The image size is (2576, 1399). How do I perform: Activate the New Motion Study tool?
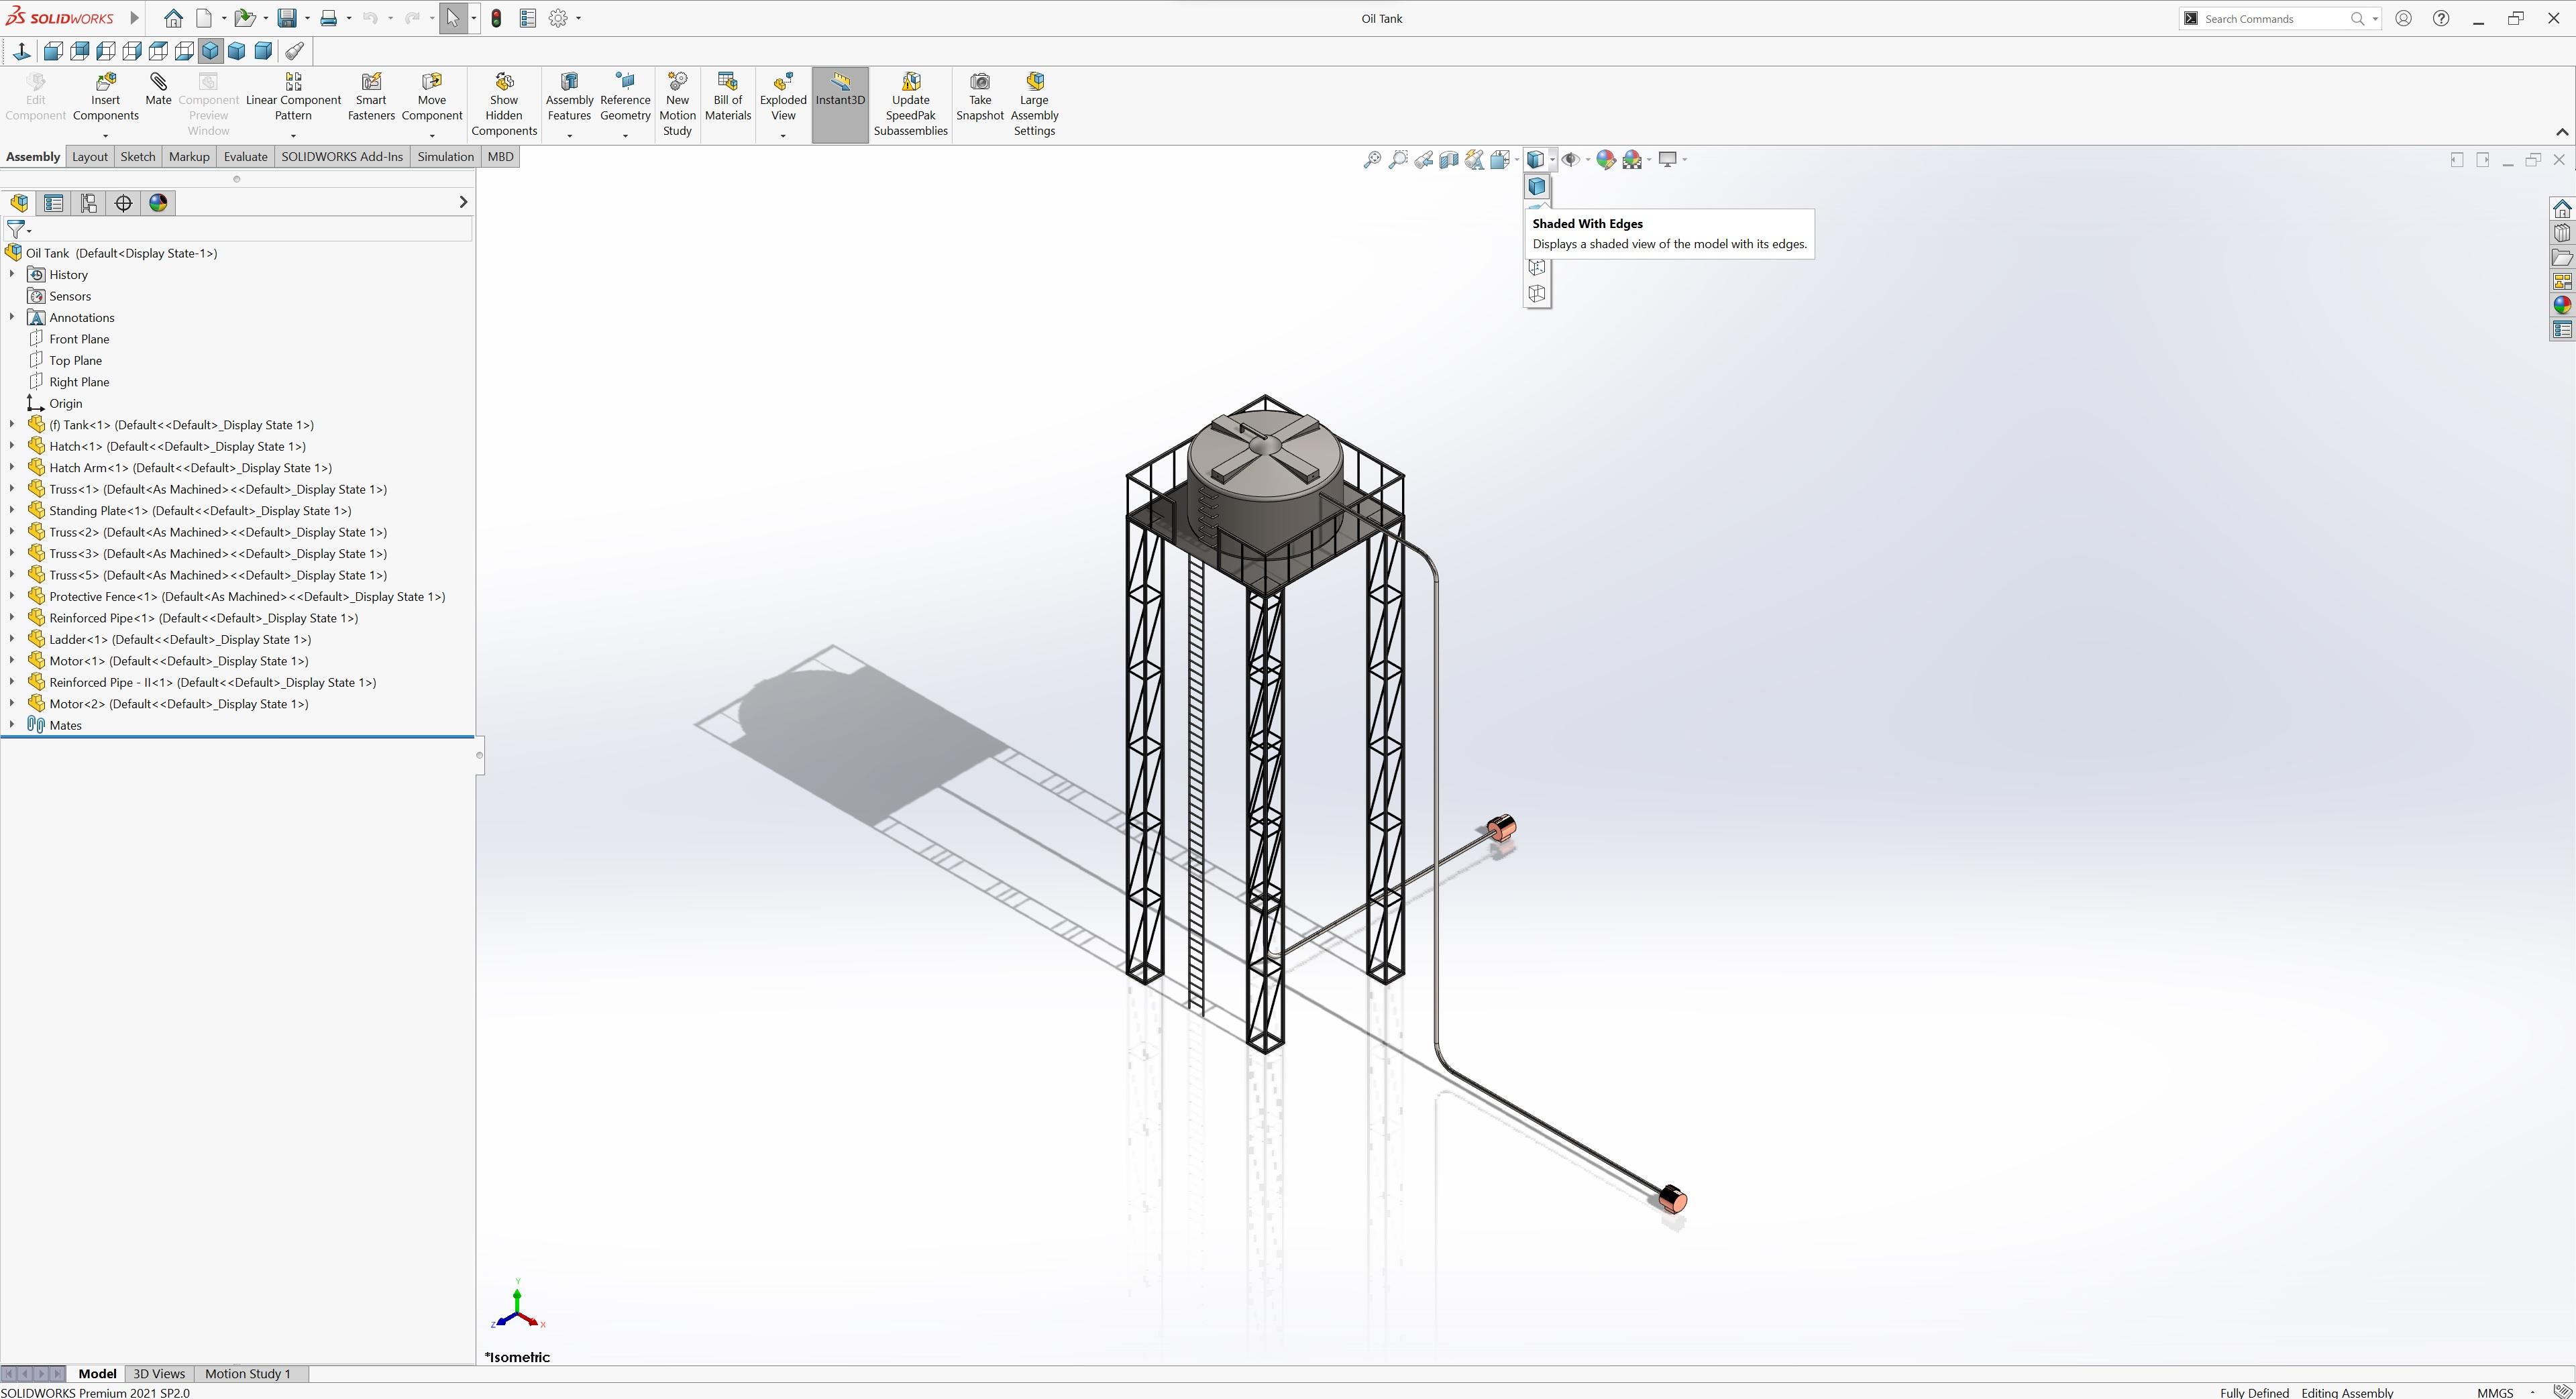(x=677, y=98)
